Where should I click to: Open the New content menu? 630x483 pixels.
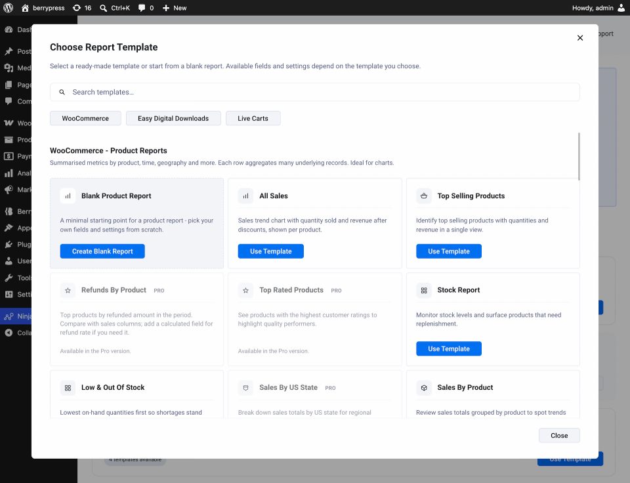(175, 8)
